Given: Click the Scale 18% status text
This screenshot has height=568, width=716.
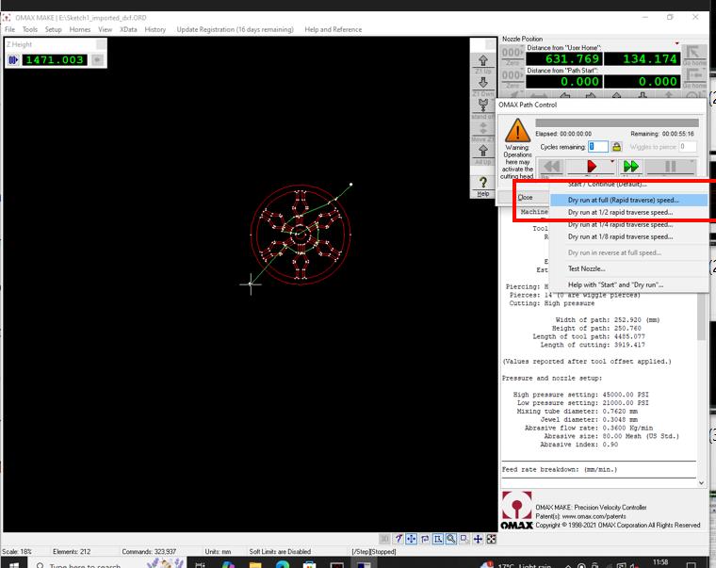Looking at the screenshot, I should [x=17, y=552].
